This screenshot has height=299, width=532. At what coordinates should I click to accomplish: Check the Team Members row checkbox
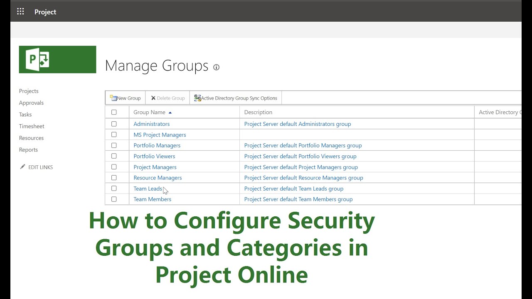click(114, 199)
